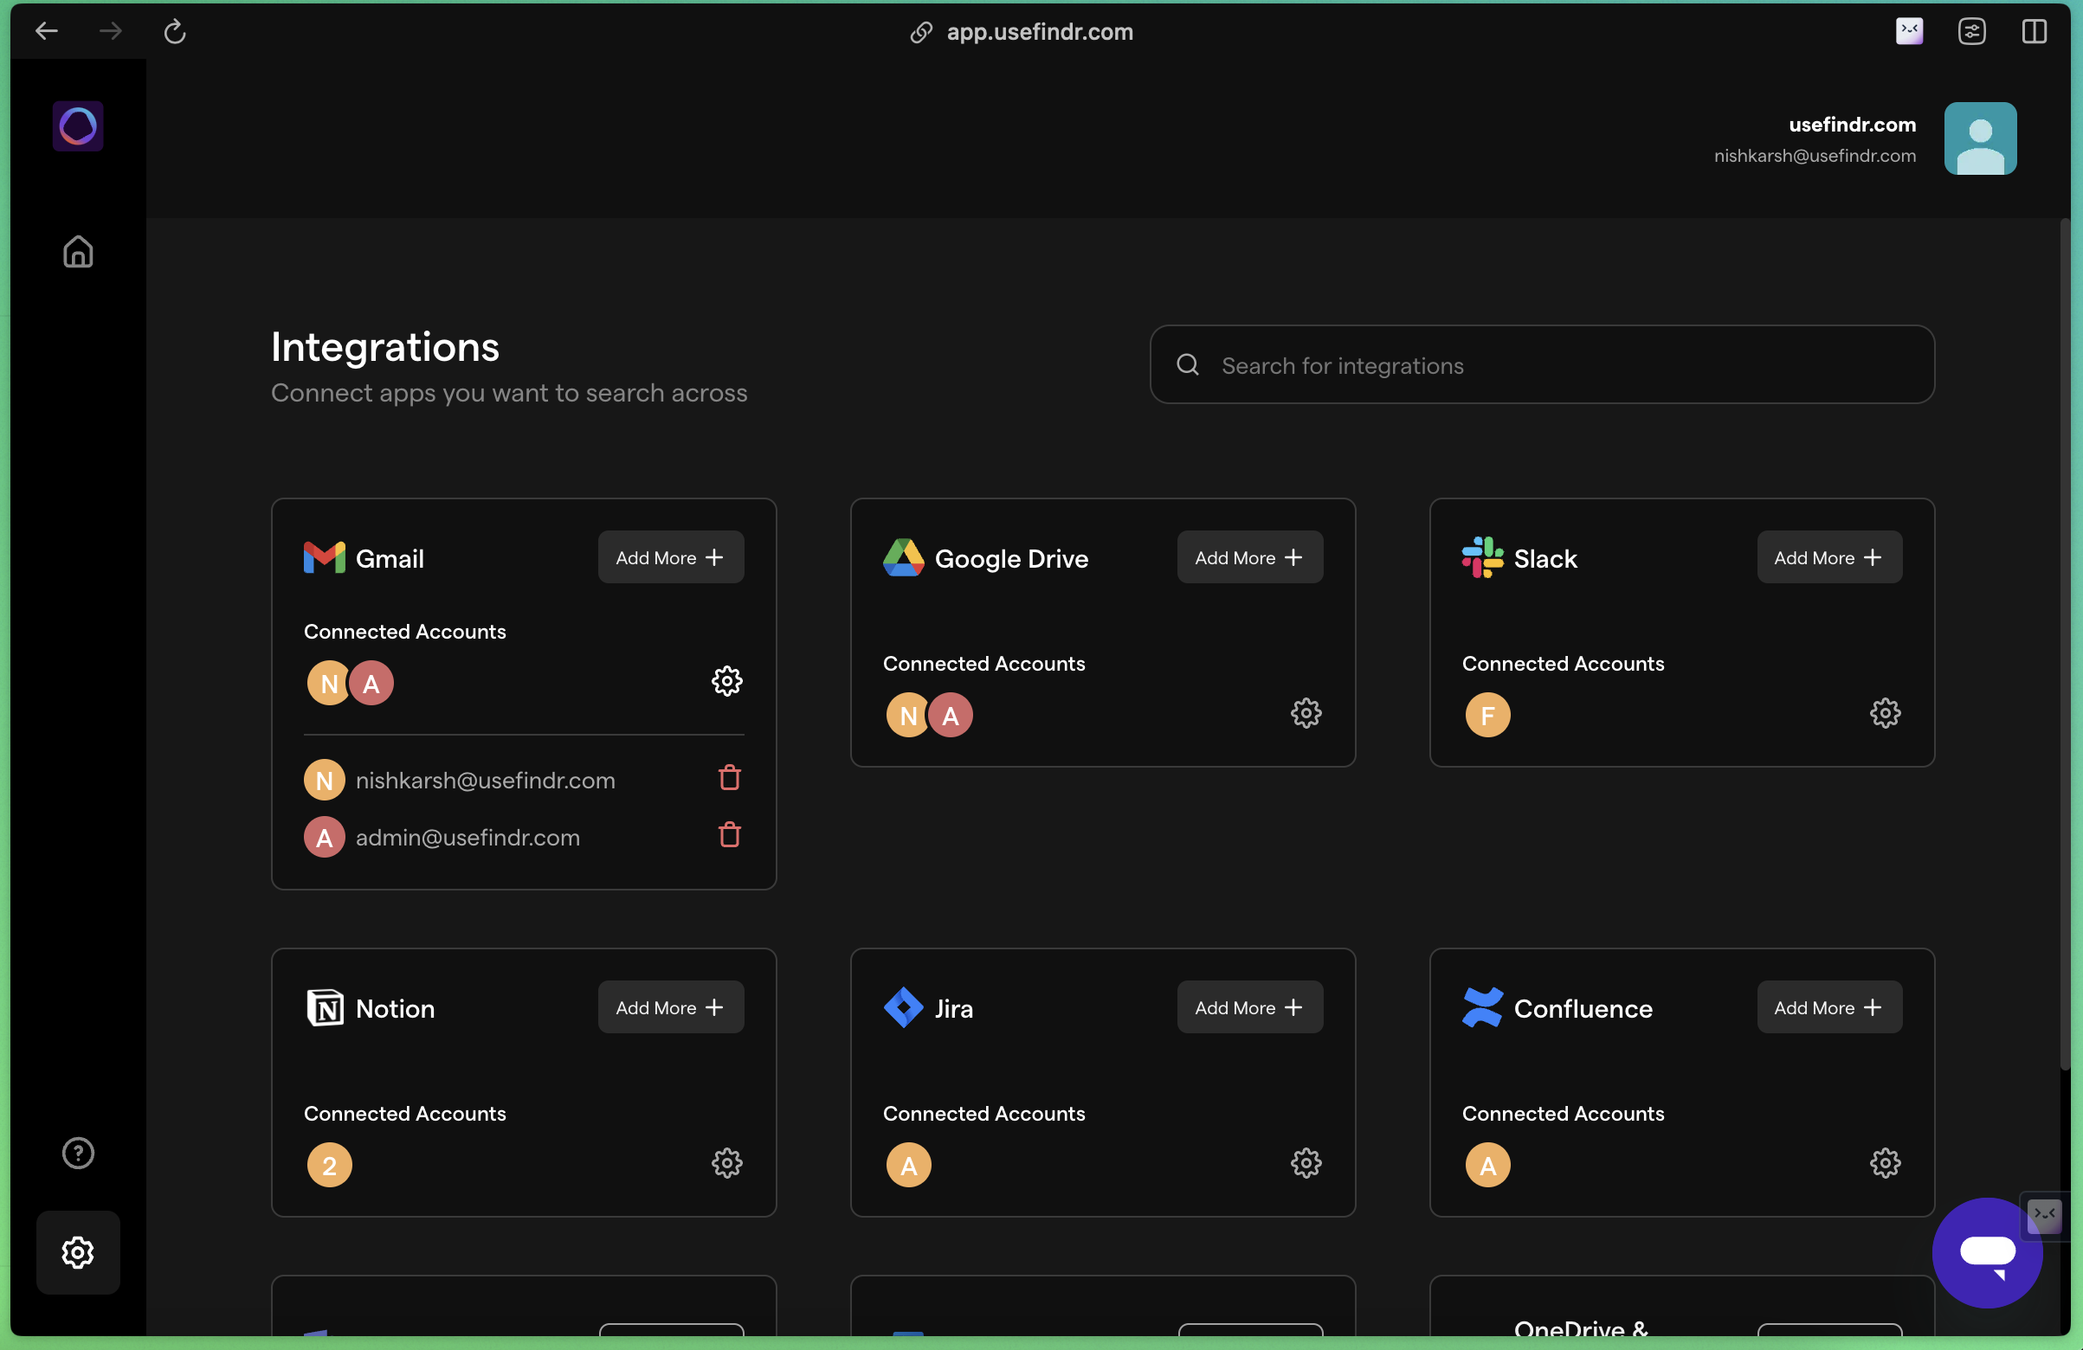Click the user profile avatar
2083x1350 pixels.
[x=1980, y=139]
